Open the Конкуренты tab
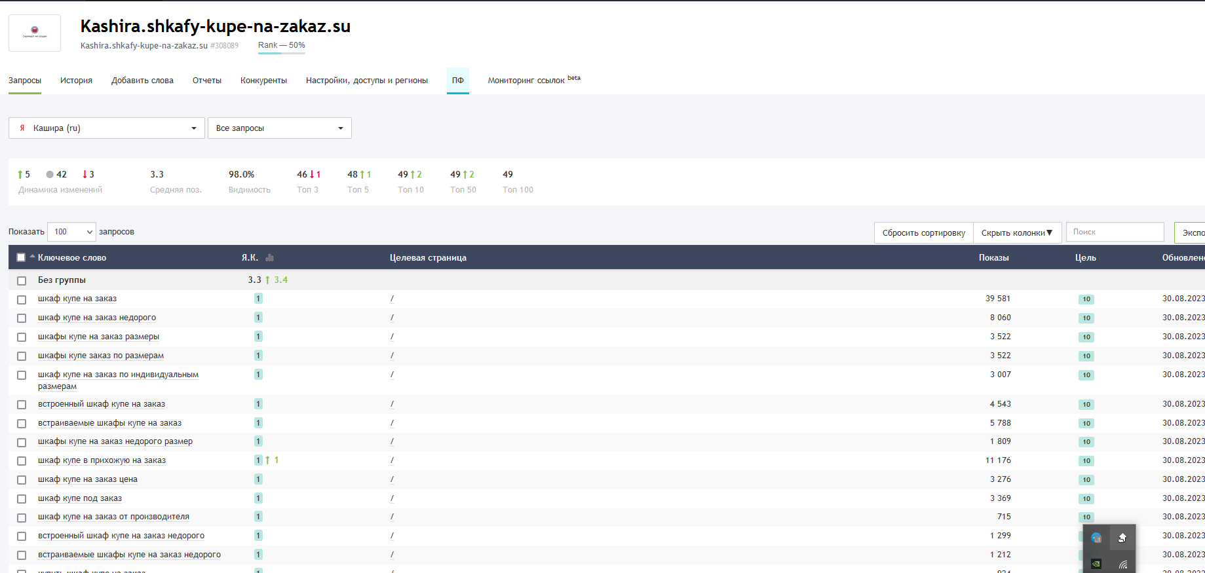The width and height of the screenshot is (1205, 573). pos(263,81)
